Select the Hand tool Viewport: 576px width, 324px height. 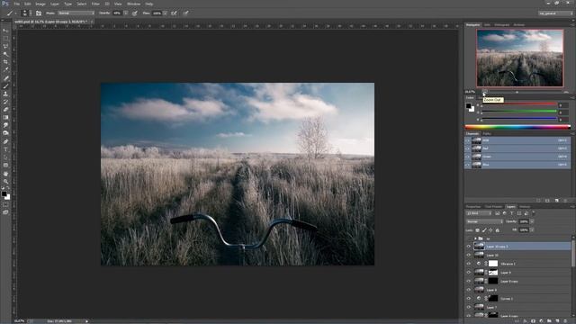tap(5, 174)
